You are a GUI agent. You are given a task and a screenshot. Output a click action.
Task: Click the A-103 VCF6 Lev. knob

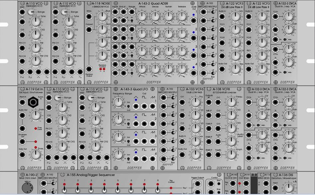click(x=195, y=142)
